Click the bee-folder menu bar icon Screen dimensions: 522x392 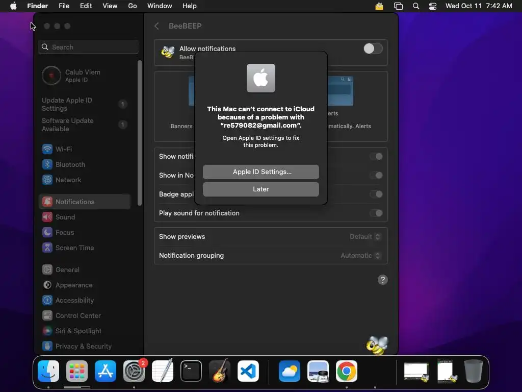point(379,6)
